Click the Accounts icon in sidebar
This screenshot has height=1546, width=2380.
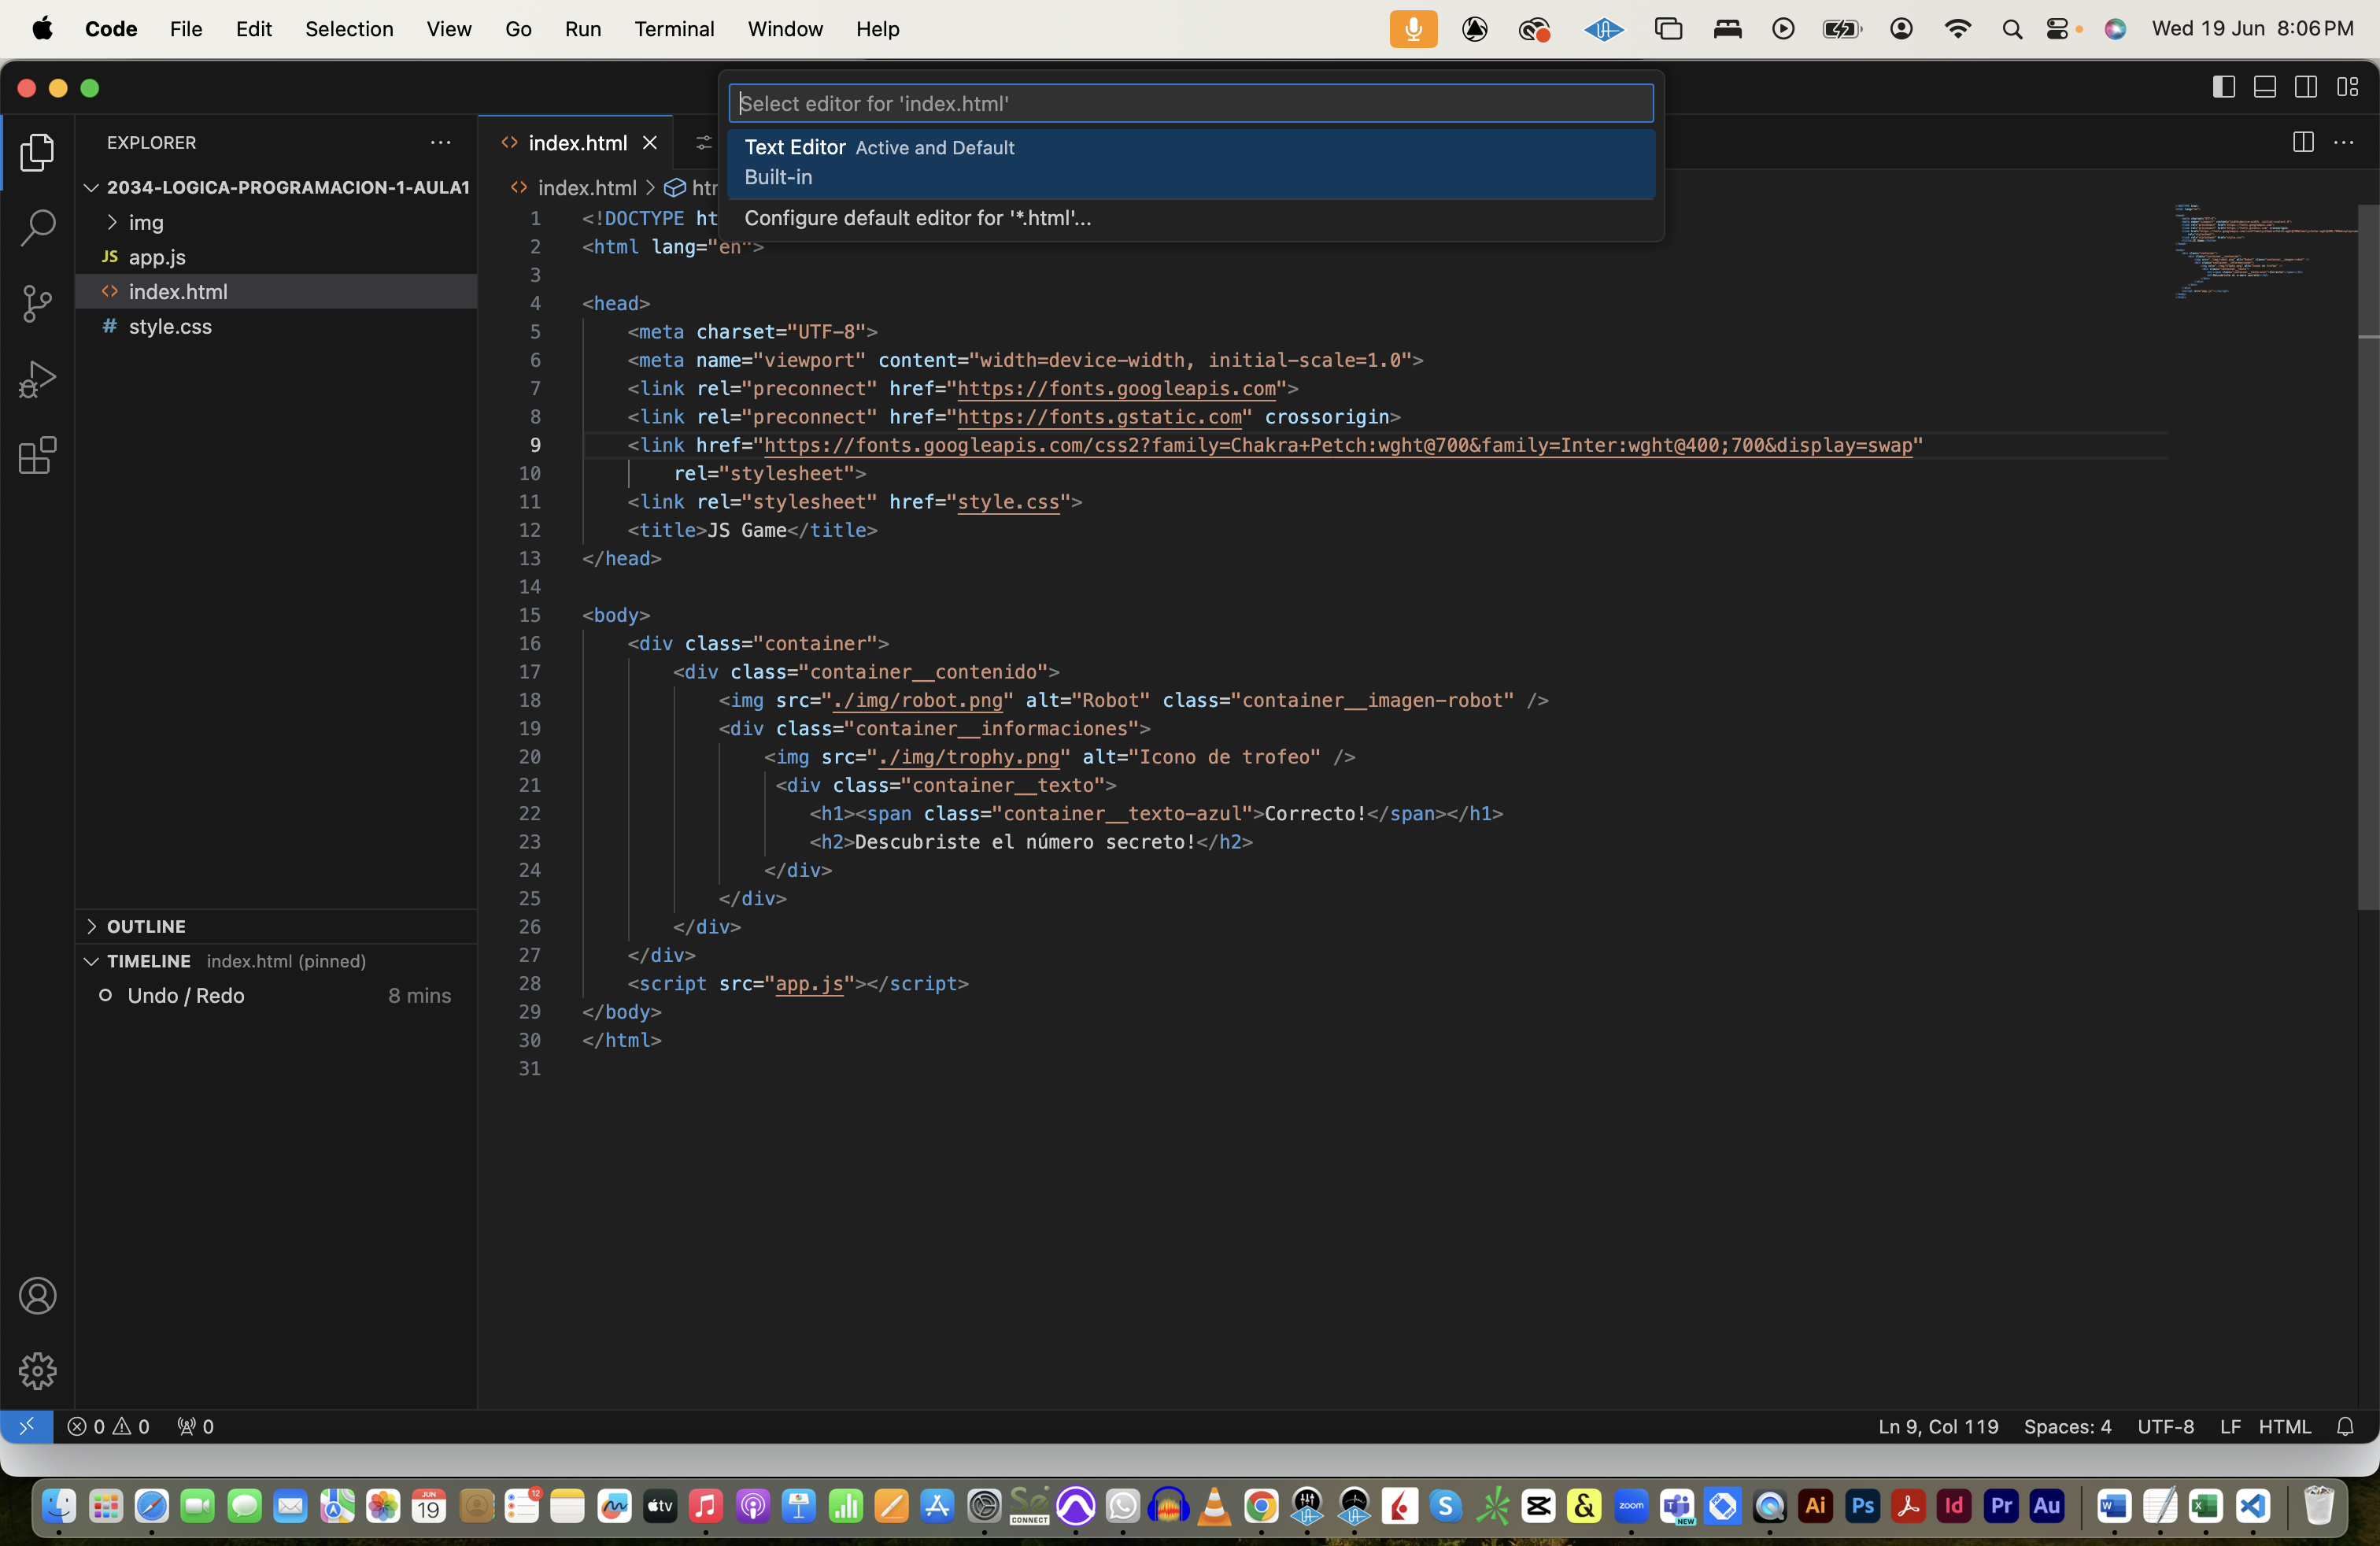coord(38,1296)
